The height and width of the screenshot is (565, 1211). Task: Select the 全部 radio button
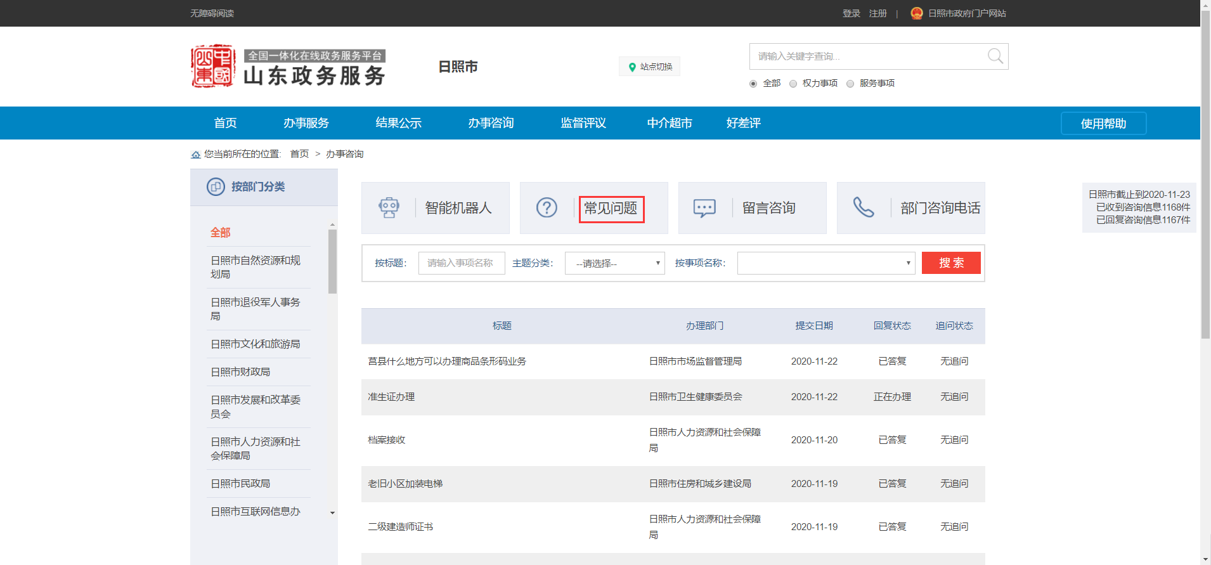pos(753,84)
